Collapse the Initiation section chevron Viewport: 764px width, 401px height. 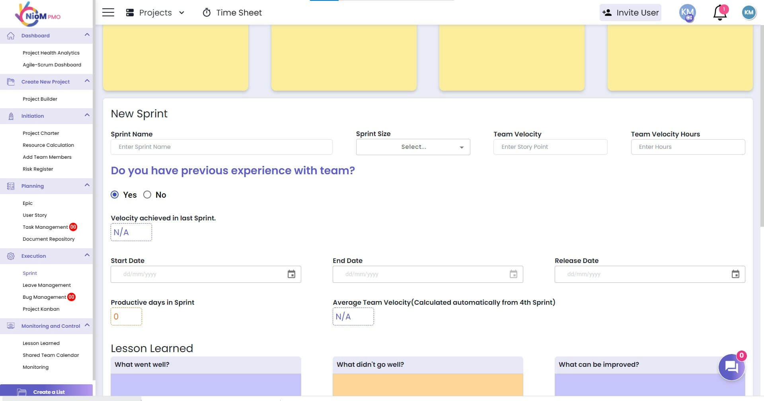pos(87,115)
